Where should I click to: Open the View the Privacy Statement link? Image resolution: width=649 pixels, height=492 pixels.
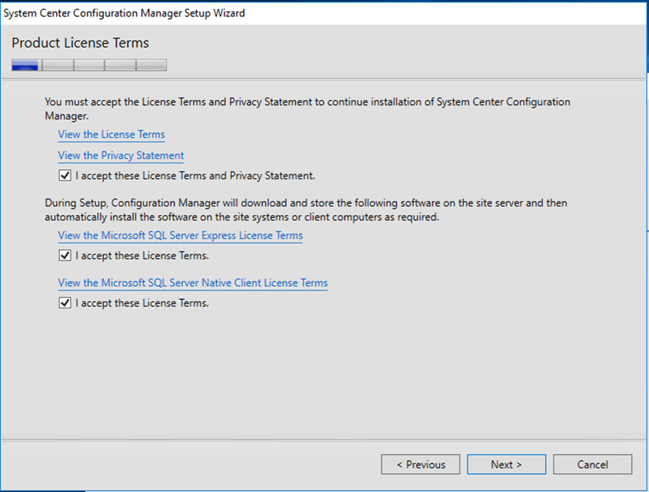[x=120, y=156]
